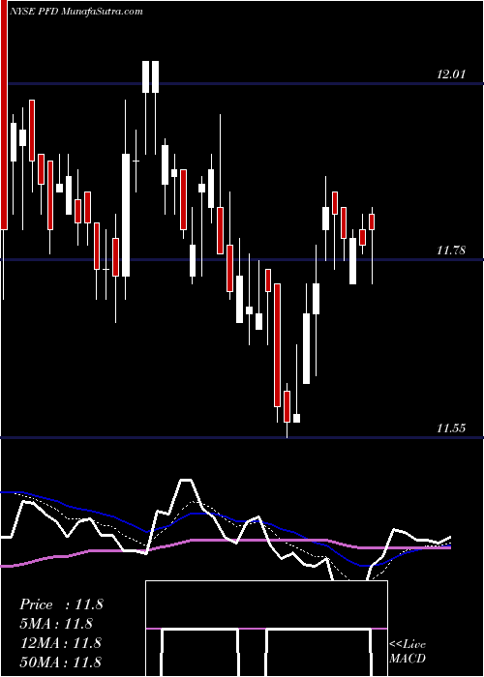484x677 pixels.
Task: Click the 12MA : 11.8 value
Action: pos(60,642)
